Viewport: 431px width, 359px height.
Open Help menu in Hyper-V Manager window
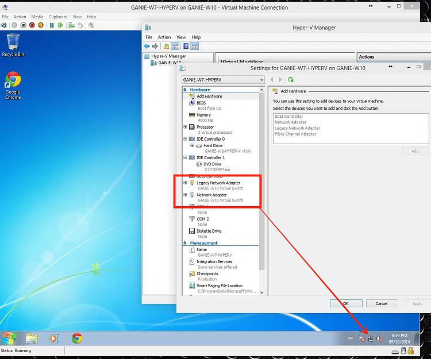click(196, 37)
